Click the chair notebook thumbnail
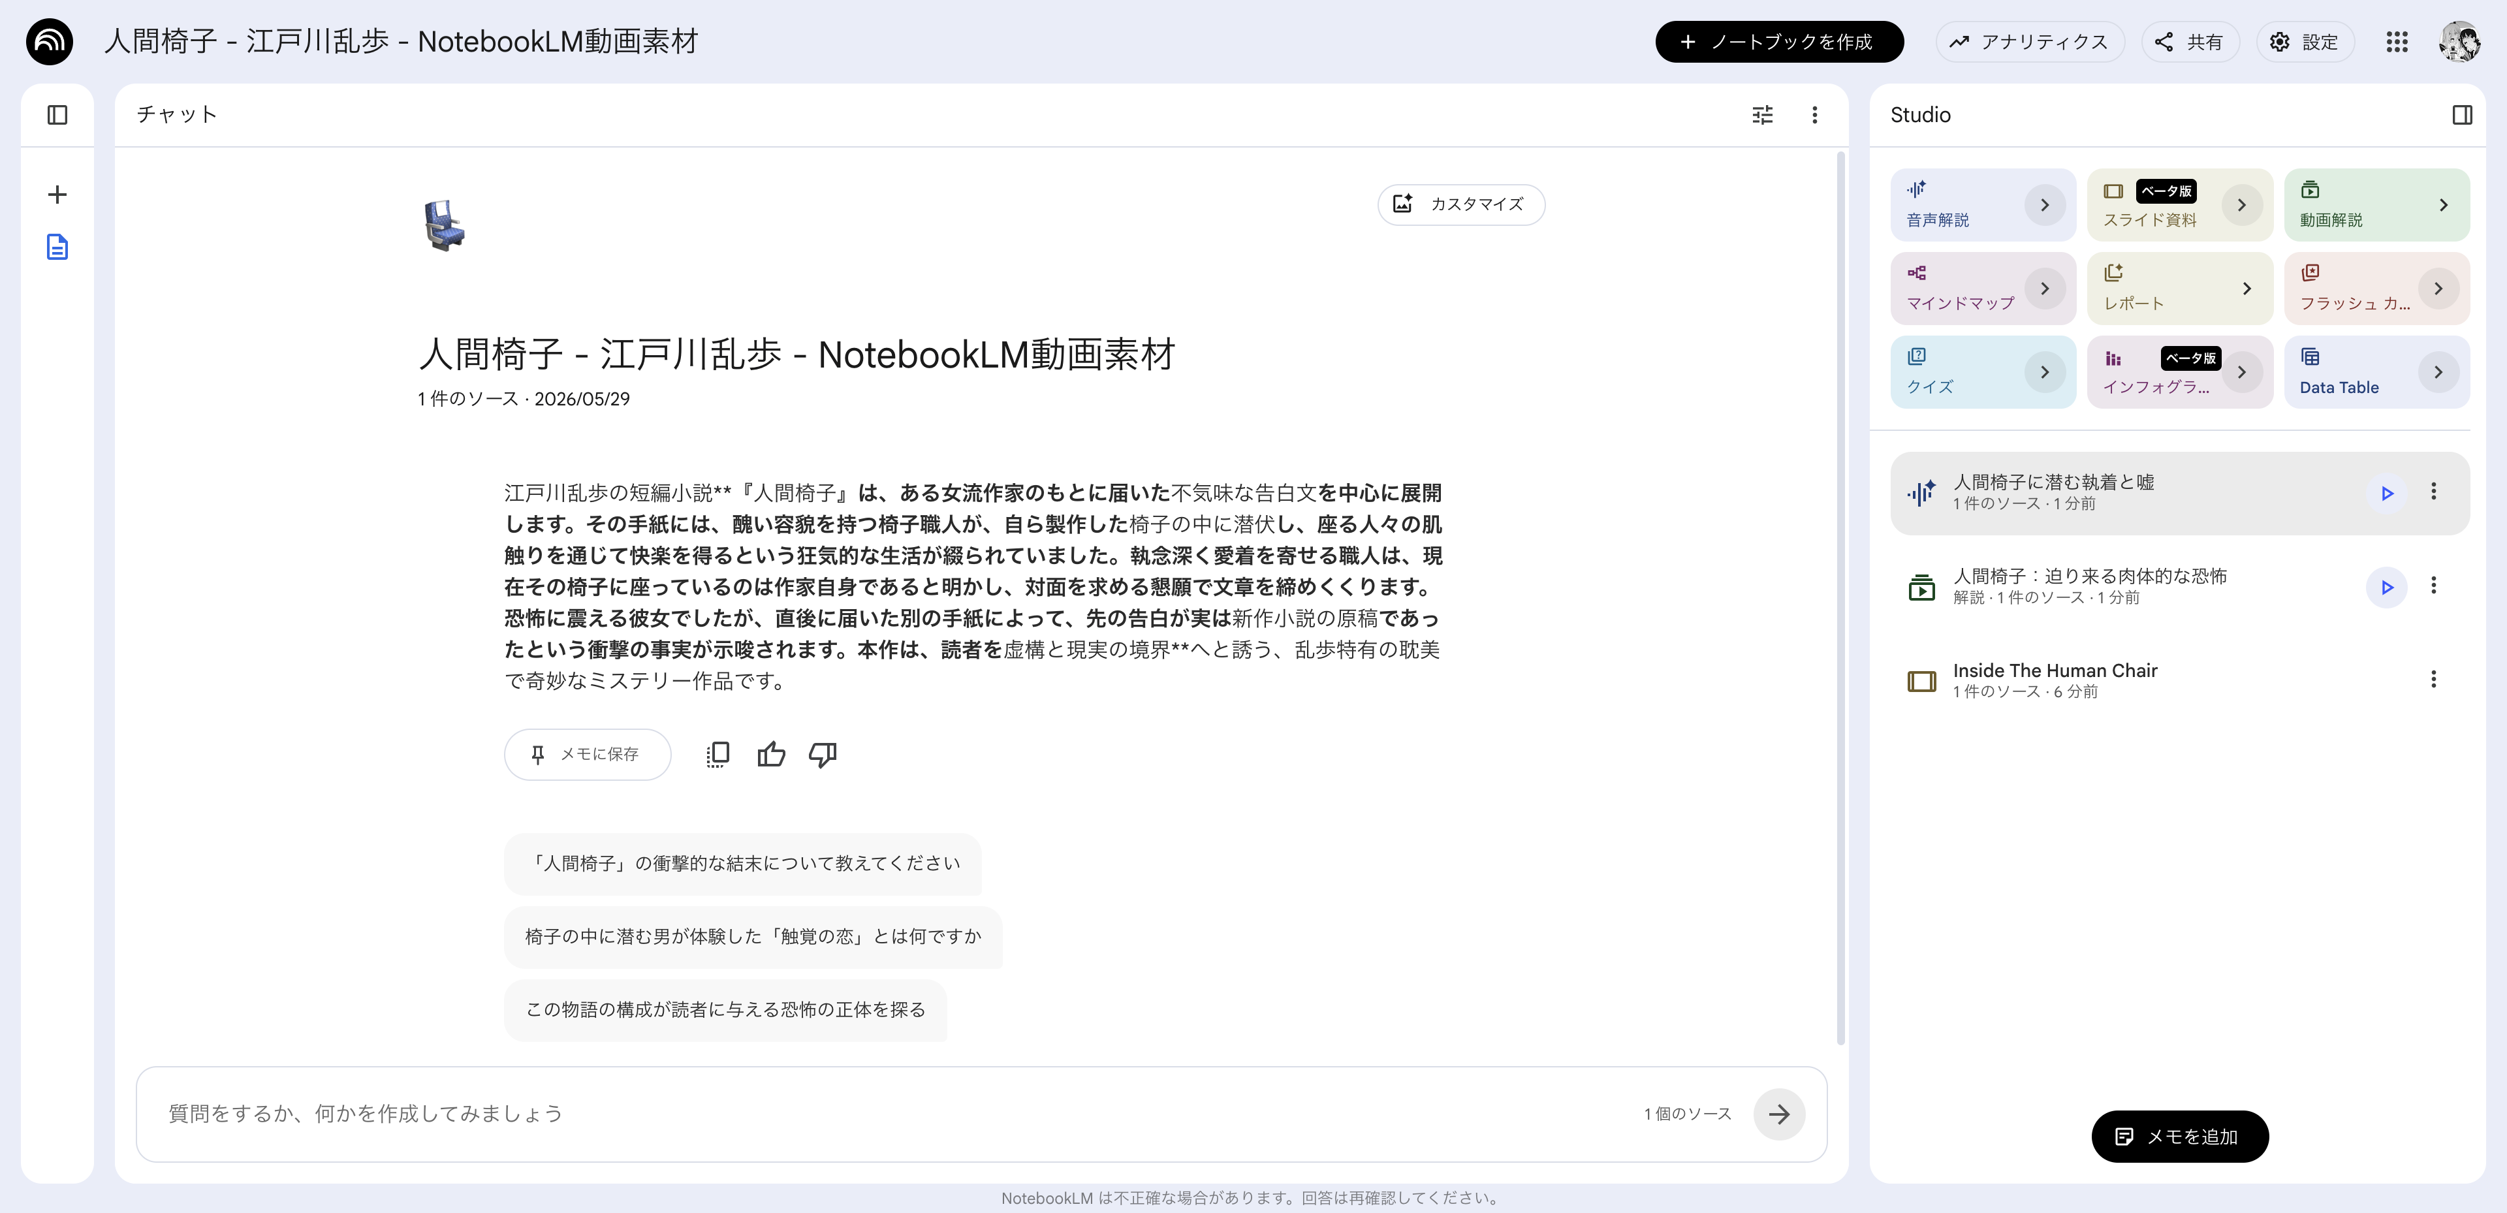 pyautogui.click(x=445, y=226)
